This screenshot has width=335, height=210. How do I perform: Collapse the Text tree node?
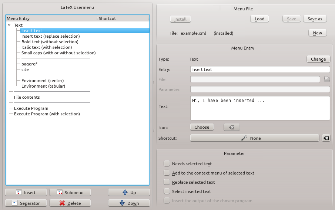click(9, 25)
